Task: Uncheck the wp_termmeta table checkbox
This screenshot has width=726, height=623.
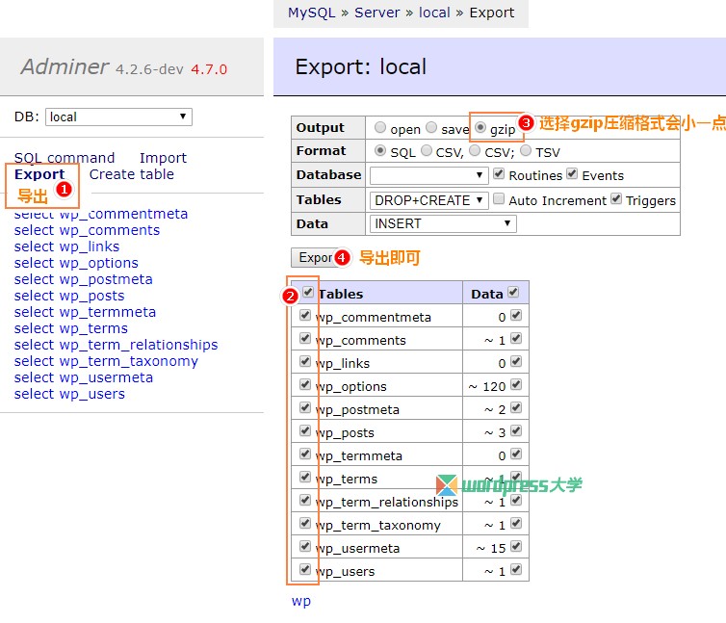Action: (304, 454)
